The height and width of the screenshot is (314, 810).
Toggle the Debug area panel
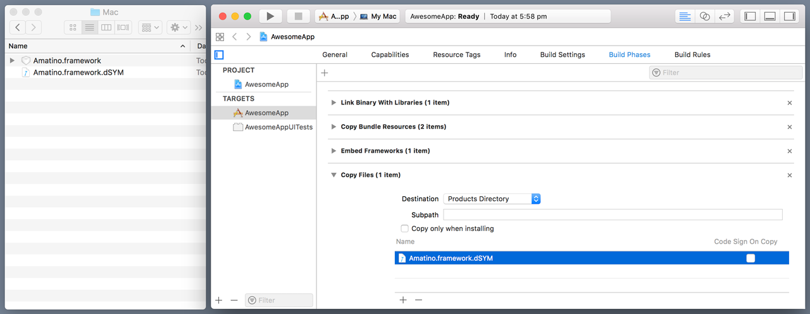[x=770, y=16]
